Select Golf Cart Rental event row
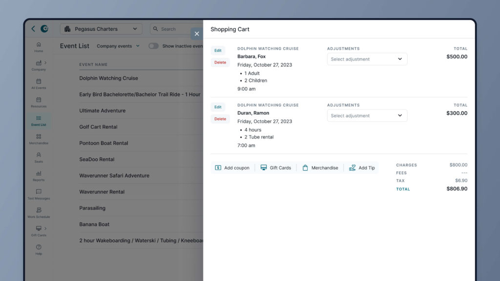Viewport: 500px width, 281px height. pyautogui.click(x=99, y=127)
